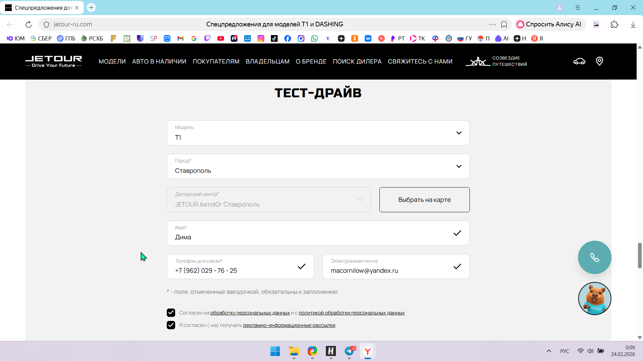This screenshot has width=643, height=361.
Task: Bookmark this page using the bookmark icon
Action: [504, 24]
